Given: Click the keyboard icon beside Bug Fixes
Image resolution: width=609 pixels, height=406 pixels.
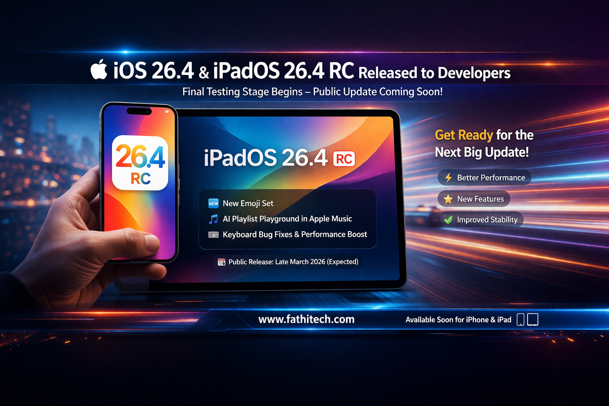Looking at the screenshot, I should pos(213,235).
